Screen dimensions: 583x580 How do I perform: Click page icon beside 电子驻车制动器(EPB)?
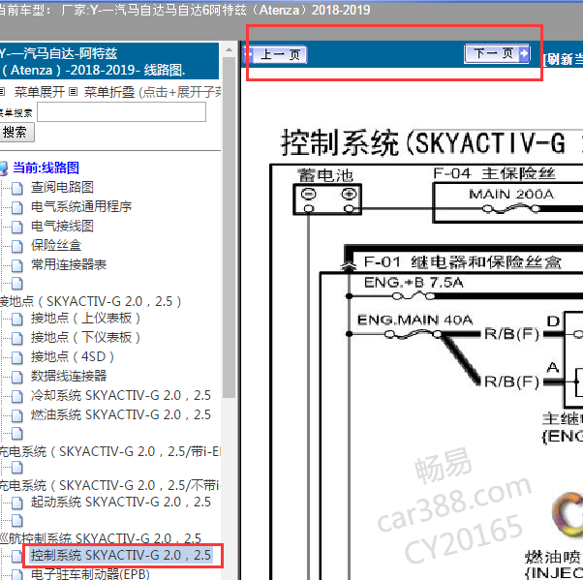16,575
